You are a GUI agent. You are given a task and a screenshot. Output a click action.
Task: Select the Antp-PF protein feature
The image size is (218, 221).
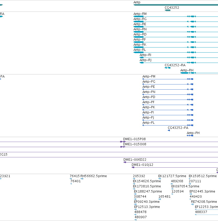(x=148, y=102)
